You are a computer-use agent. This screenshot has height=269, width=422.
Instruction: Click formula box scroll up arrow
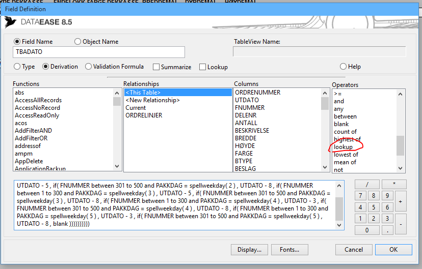339,186
